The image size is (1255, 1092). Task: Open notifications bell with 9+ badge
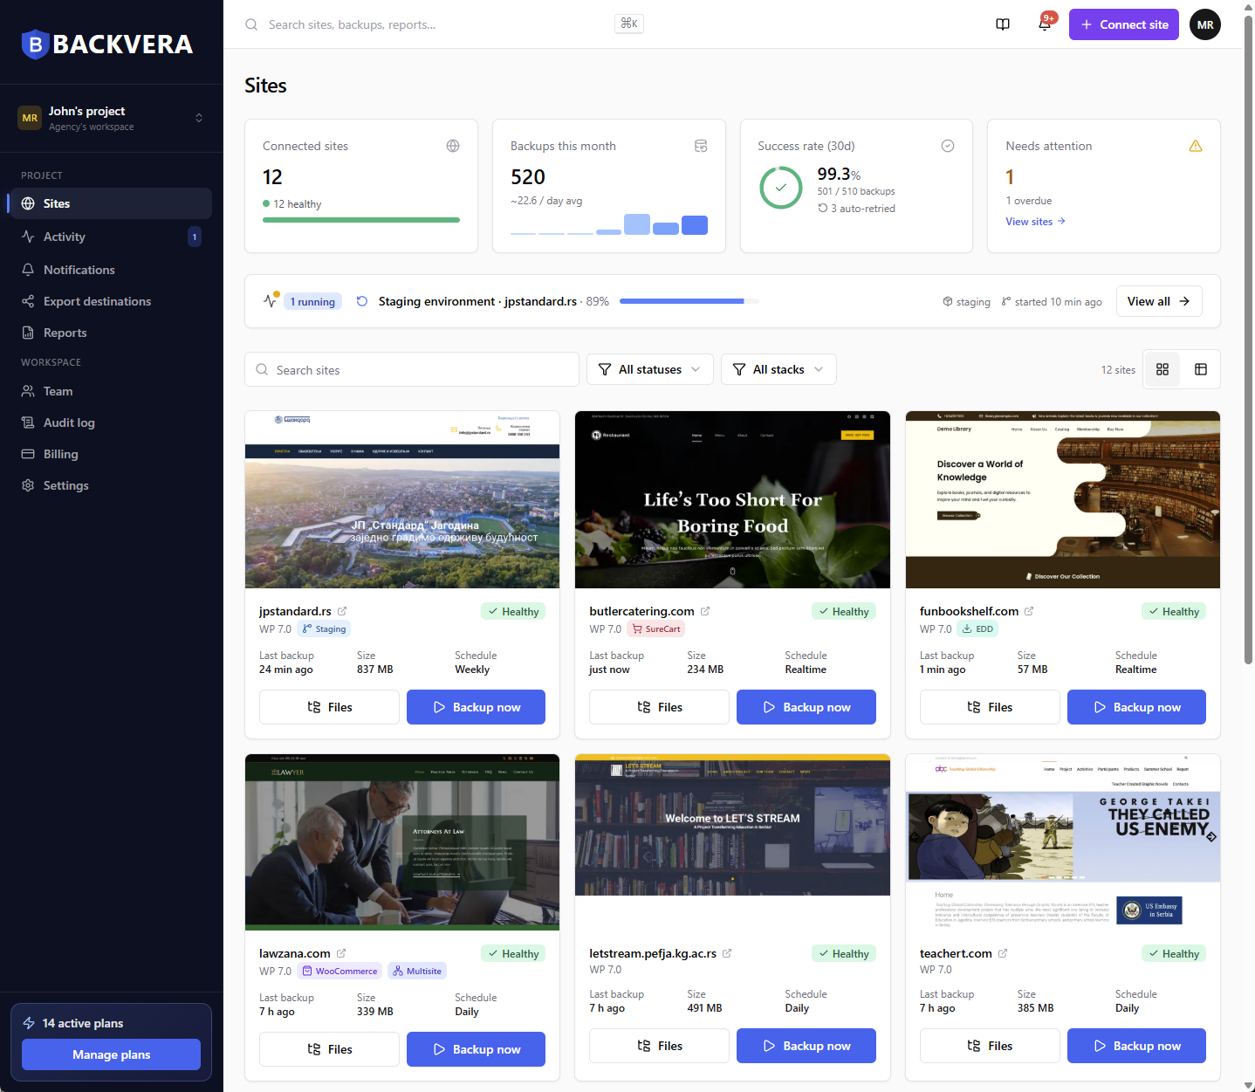point(1045,24)
